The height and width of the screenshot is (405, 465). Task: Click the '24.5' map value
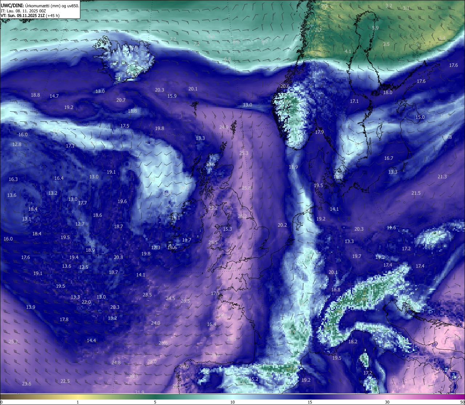(170, 298)
